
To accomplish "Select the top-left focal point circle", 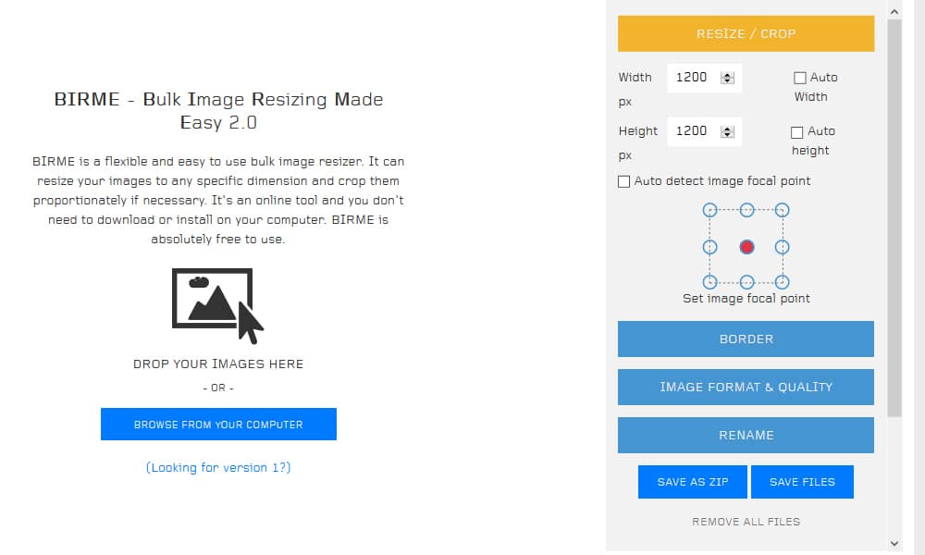I will click(710, 210).
